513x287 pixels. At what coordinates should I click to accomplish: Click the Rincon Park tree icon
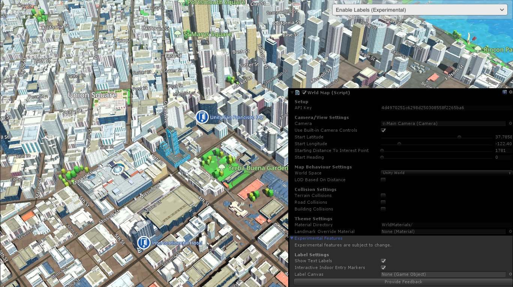pyautogui.click(x=478, y=49)
